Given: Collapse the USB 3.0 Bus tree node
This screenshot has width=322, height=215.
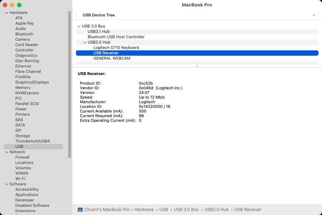Looking at the screenshot, I should pyautogui.click(x=79, y=26).
